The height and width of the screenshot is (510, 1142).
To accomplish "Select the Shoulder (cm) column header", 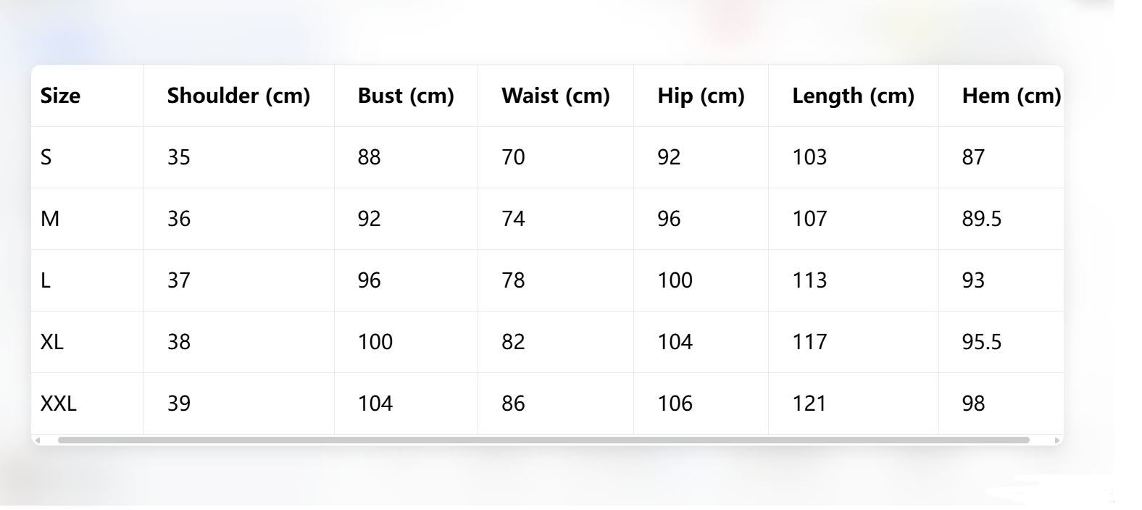I will [239, 95].
